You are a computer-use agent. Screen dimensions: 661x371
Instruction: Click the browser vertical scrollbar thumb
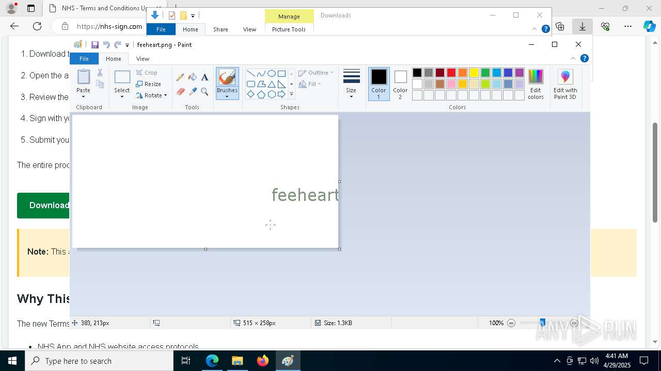click(x=655, y=173)
